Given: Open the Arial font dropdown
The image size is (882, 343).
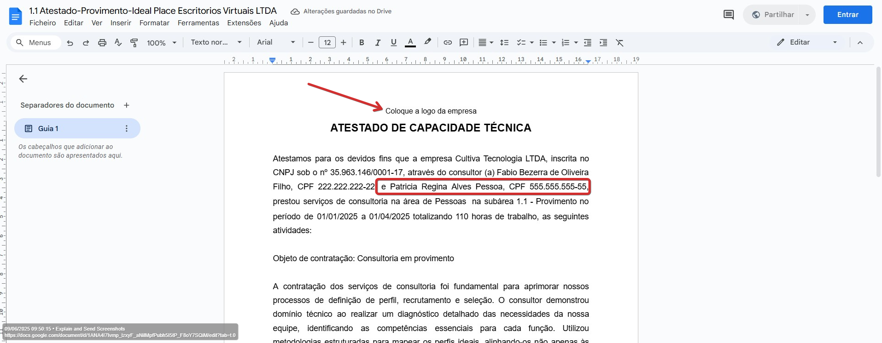Looking at the screenshot, I should click(276, 42).
